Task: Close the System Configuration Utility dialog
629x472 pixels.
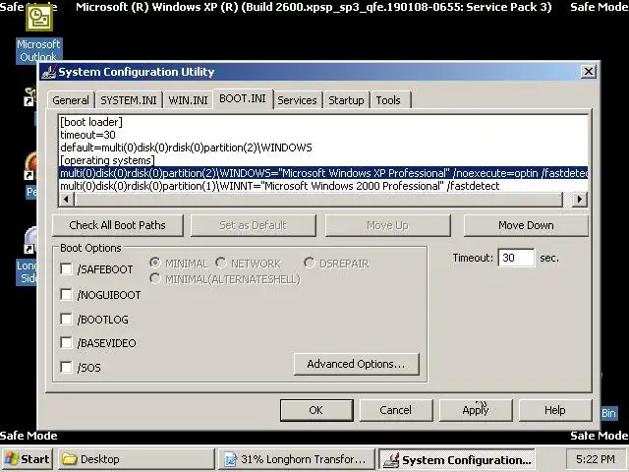Action: pos(588,72)
